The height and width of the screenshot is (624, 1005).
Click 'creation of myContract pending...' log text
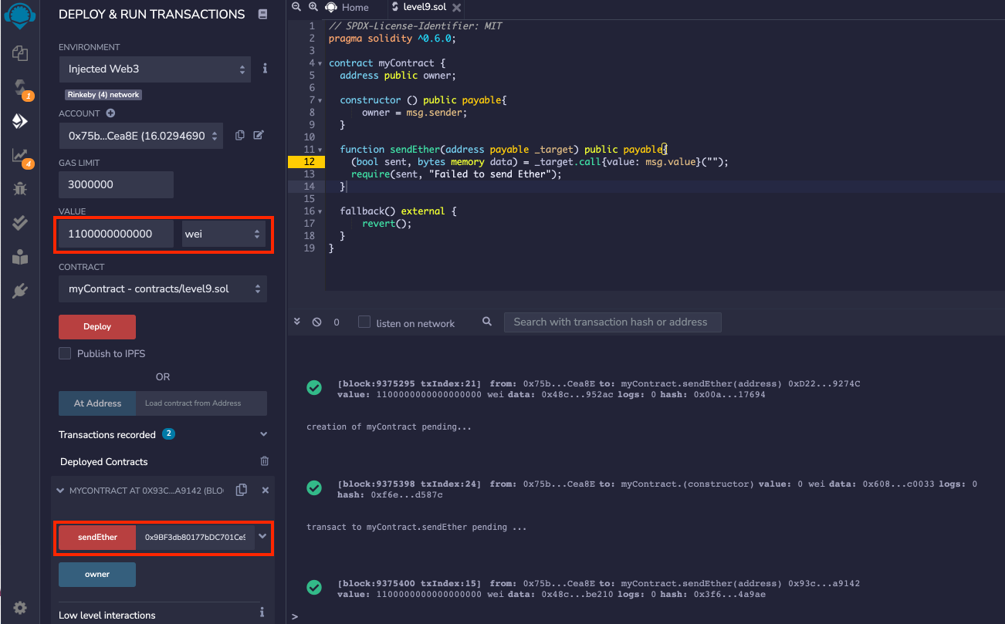(388, 427)
